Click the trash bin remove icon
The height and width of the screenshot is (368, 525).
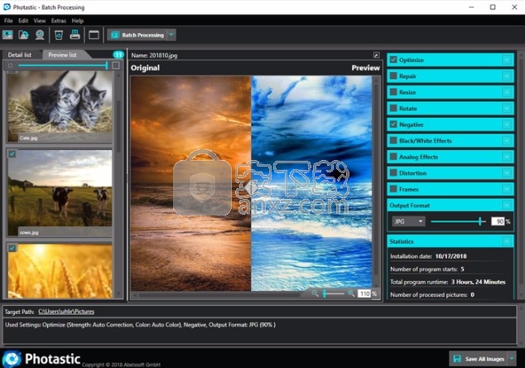tap(59, 35)
